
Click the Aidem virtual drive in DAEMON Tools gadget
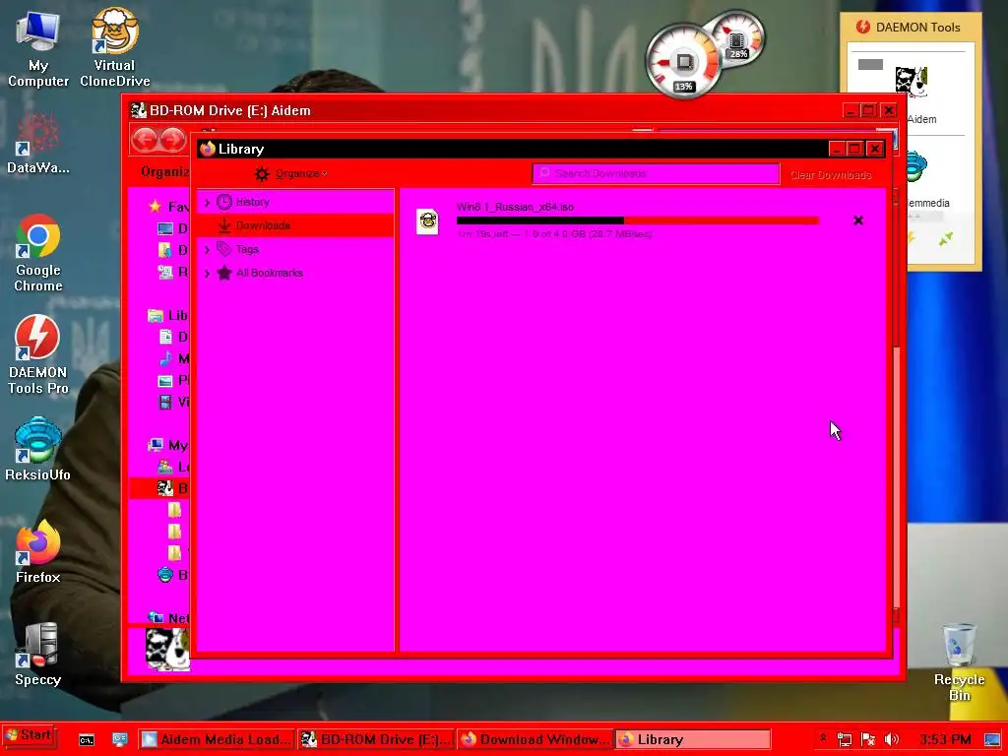pyautogui.click(x=911, y=83)
